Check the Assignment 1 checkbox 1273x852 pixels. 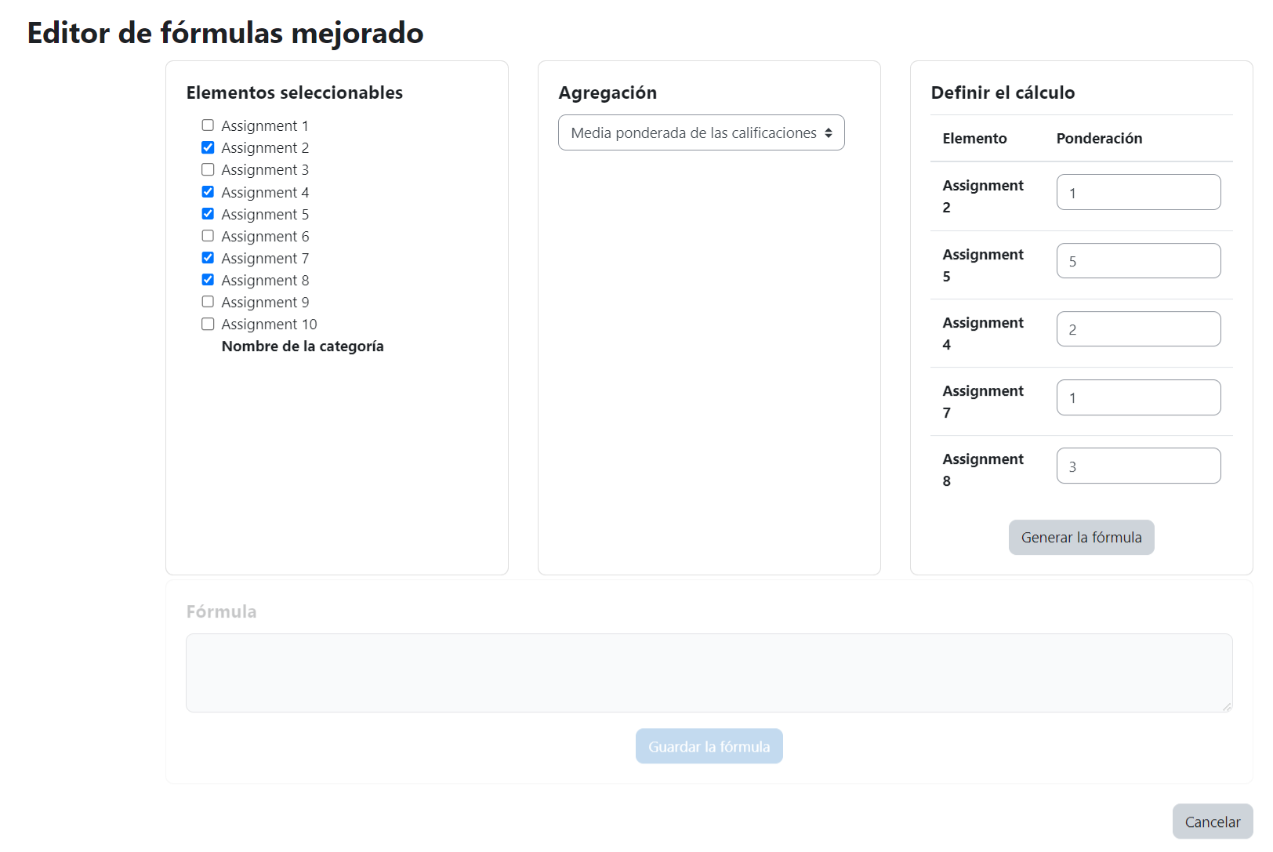[x=208, y=125]
